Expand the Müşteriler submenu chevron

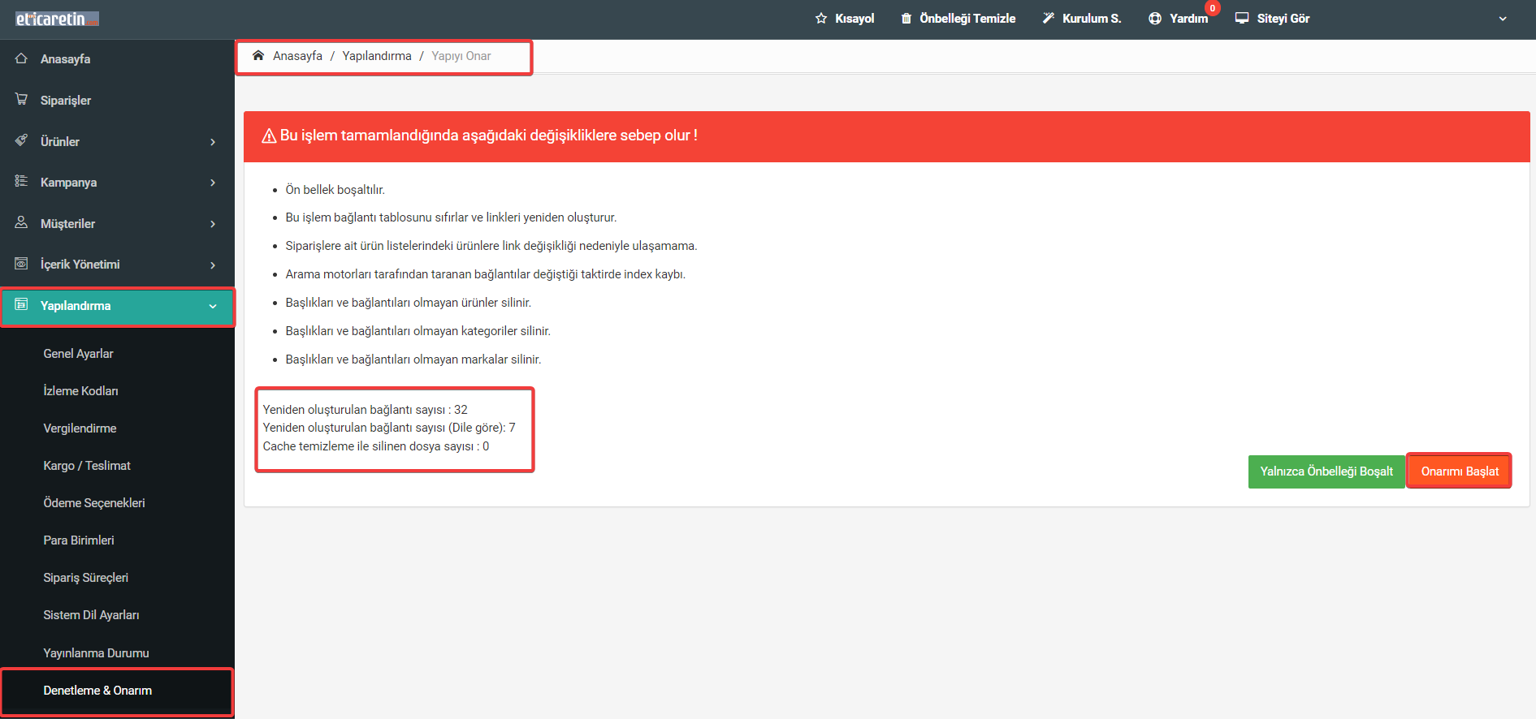point(213,224)
